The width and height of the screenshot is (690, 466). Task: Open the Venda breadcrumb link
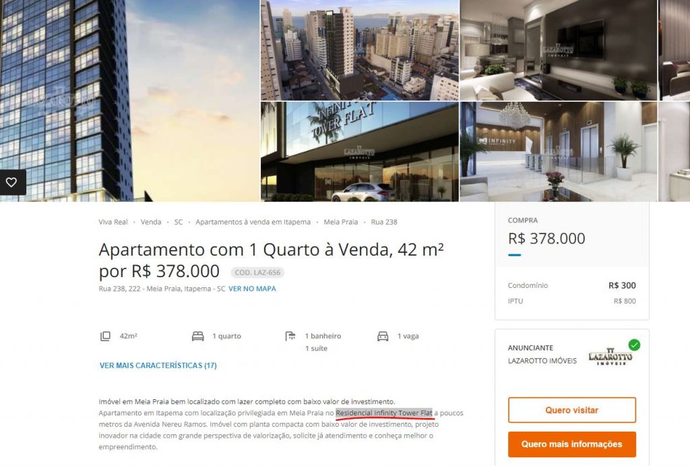coord(151,222)
